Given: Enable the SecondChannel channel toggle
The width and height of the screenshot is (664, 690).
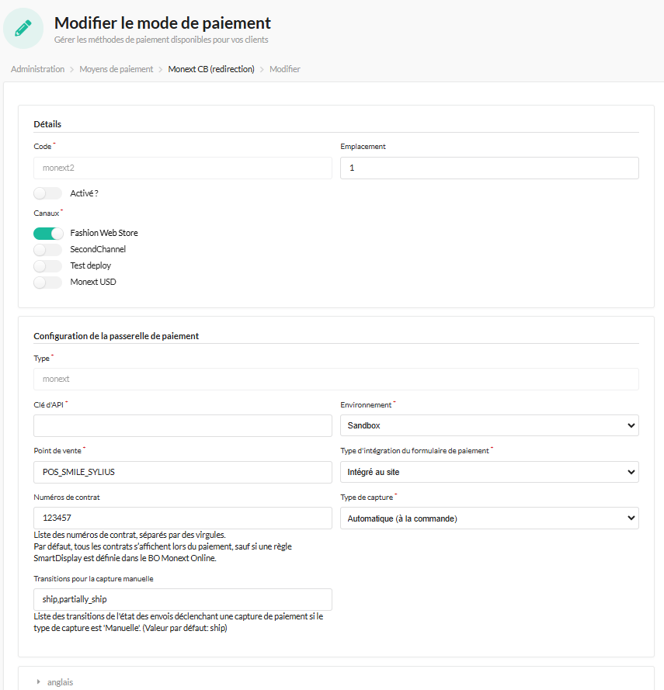Looking at the screenshot, I should pyautogui.click(x=48, y=249).
